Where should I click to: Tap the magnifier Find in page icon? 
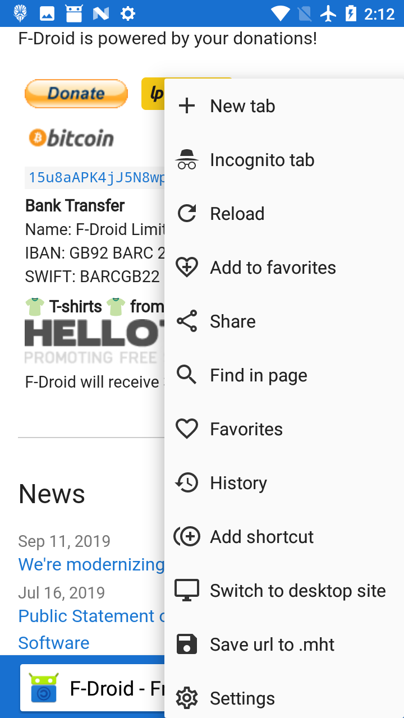187,375
